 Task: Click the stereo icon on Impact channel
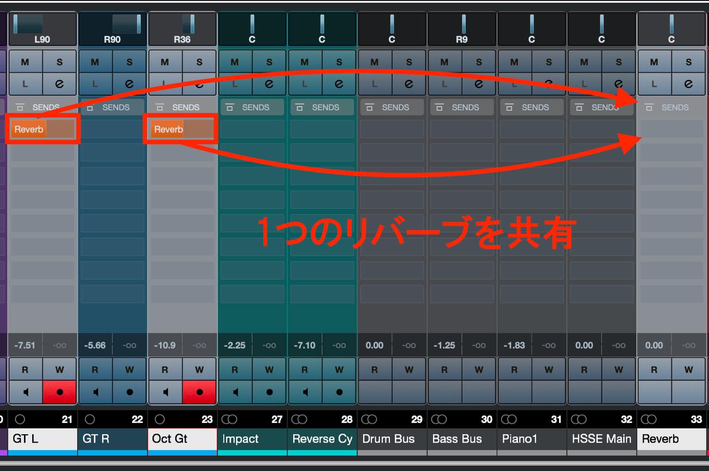[229, 419]
